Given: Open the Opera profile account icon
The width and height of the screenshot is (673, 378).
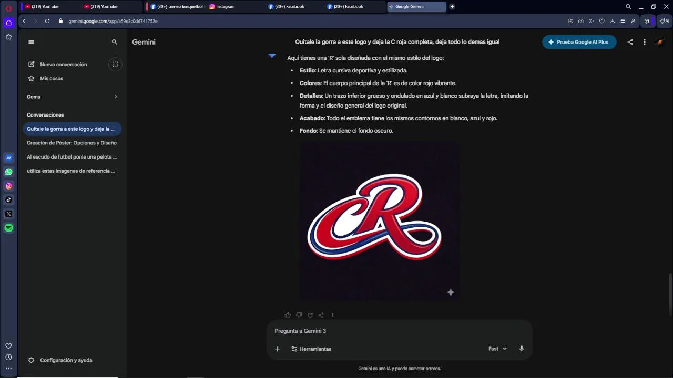Looking at the screenshot, I should tap(633, 21).
